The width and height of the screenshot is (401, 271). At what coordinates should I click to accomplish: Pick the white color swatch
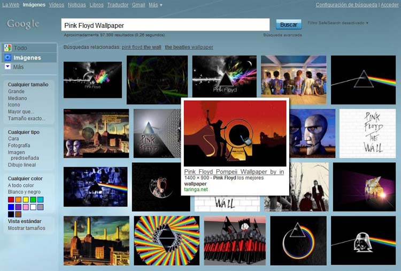(33, 207)
